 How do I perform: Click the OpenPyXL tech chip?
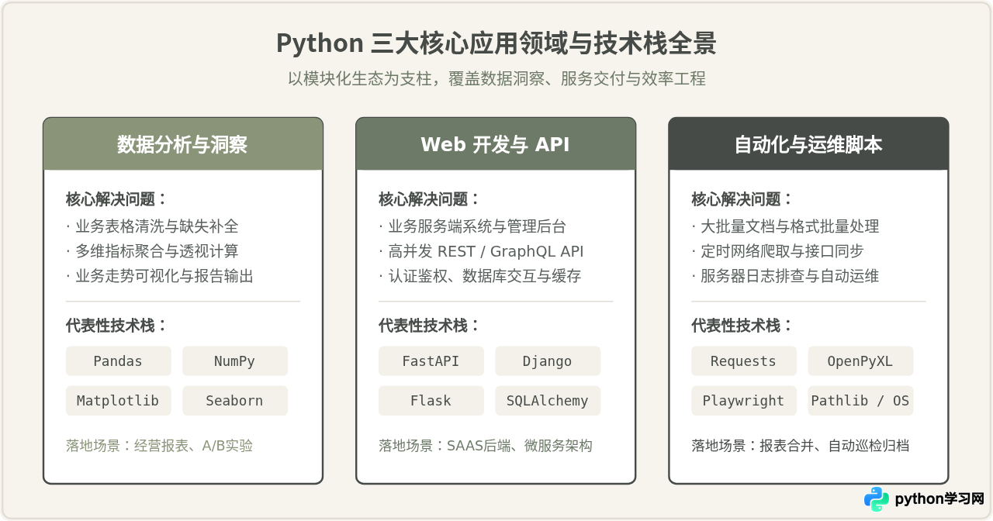860,361
